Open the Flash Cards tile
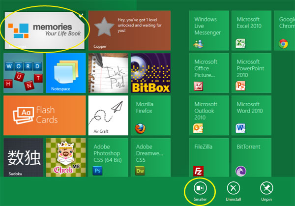The width and height of the screenshot is (295, 206). tap(44, 115)
